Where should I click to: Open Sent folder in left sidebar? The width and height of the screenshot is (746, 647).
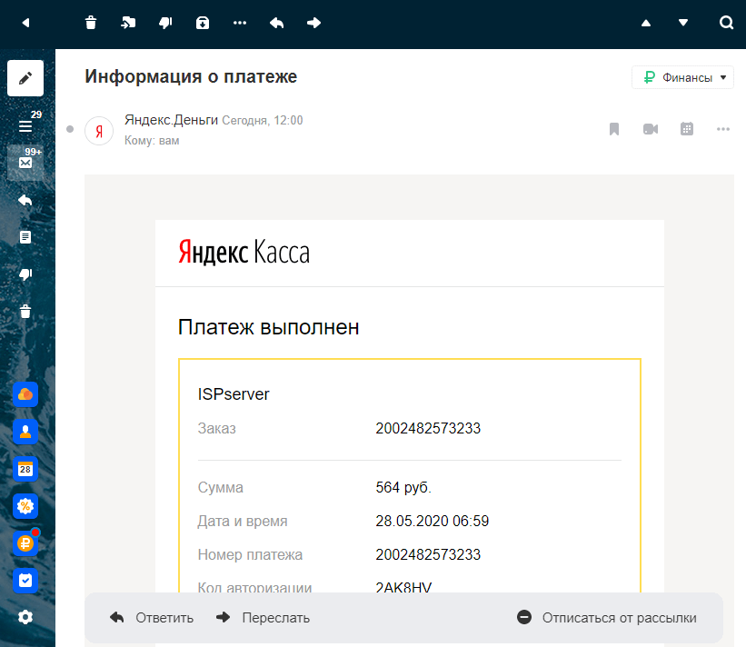(x=25, y=200)
